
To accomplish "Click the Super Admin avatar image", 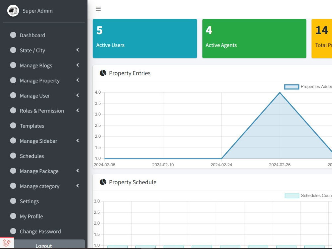I will coord(13,11).
